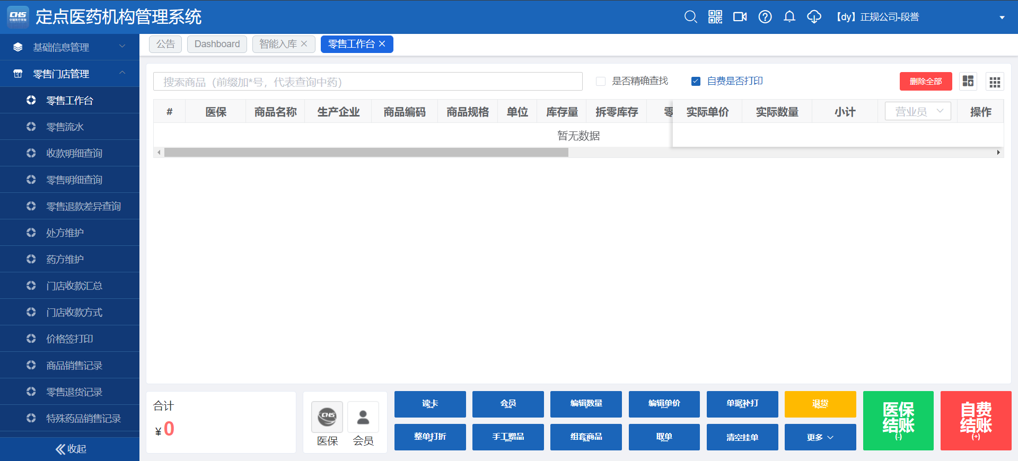
Task: Open 门店收款方式 in sidebar
Action: pyautogui.click(x=69, y=312)
